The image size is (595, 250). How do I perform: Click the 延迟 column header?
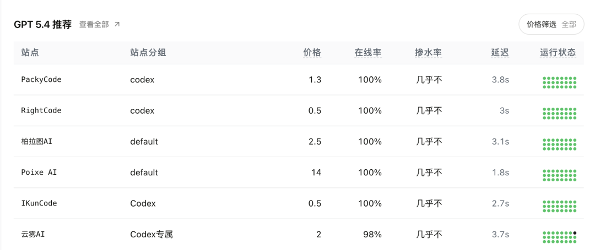coord(500,53)
